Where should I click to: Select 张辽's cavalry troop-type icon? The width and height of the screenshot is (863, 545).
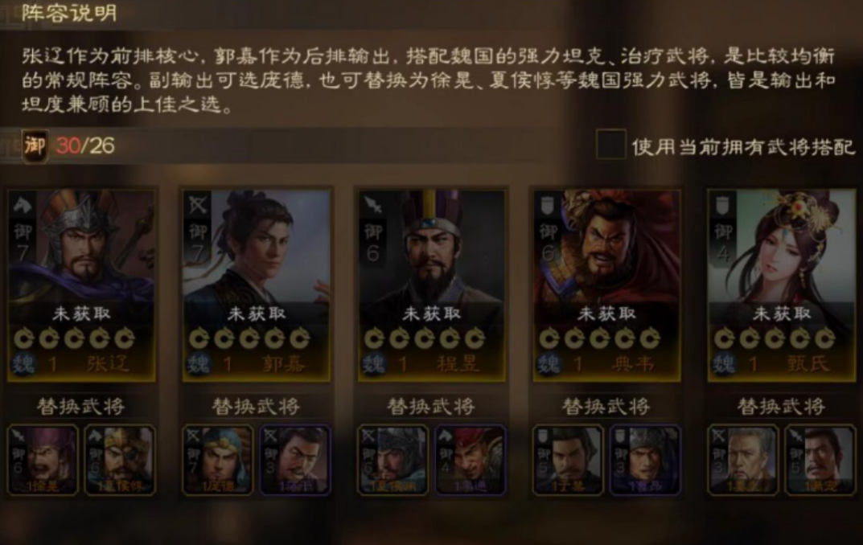click(x=23, y=206)
